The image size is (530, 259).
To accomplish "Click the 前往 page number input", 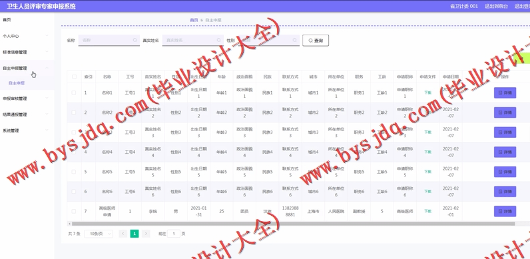I will pos(174,234).
